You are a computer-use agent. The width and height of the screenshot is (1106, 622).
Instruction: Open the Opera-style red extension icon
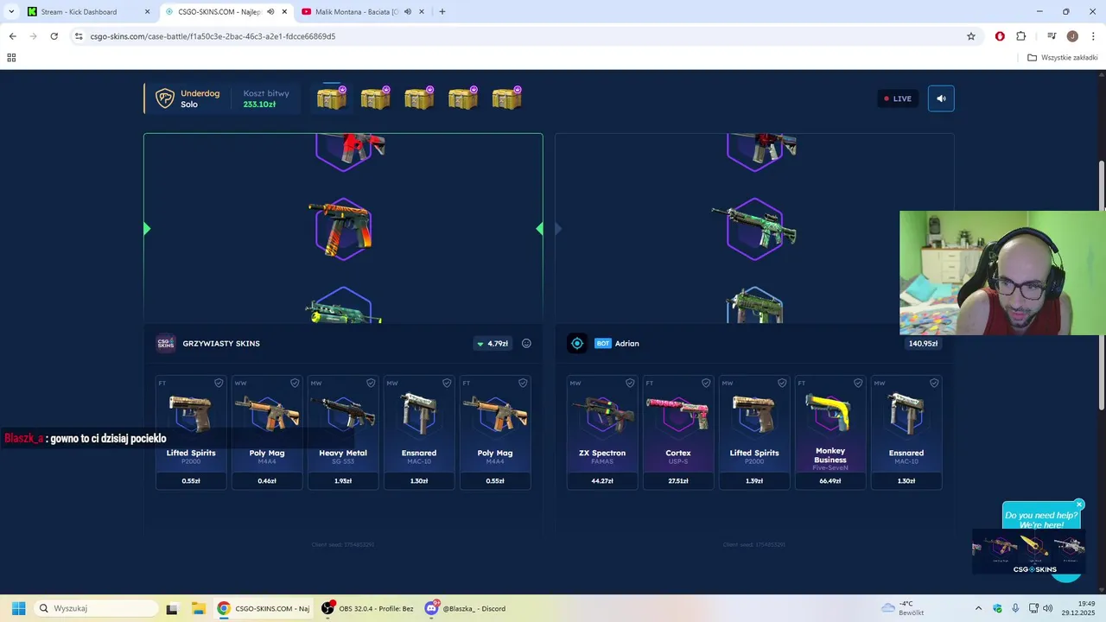point(1000,36)
